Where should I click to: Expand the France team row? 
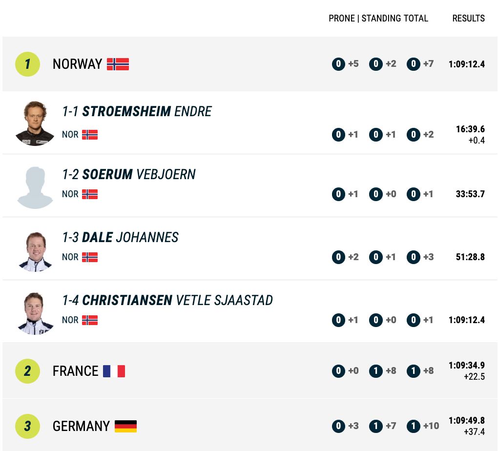tap(249, 370)
